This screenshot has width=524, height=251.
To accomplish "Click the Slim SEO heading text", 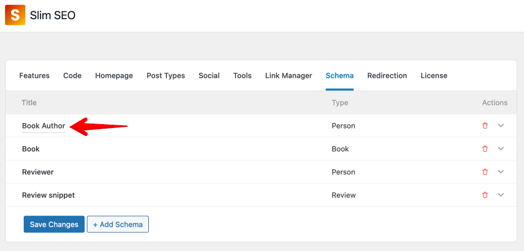I will click(52, 15).
